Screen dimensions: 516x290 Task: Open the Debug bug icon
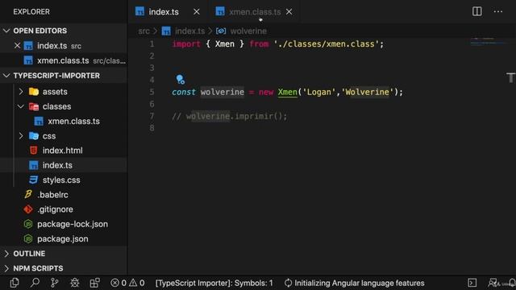75,283
